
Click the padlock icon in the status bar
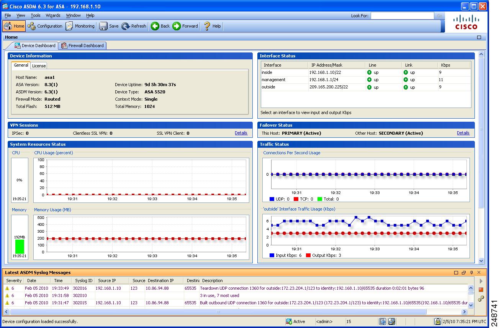click(x=437, y=321)
